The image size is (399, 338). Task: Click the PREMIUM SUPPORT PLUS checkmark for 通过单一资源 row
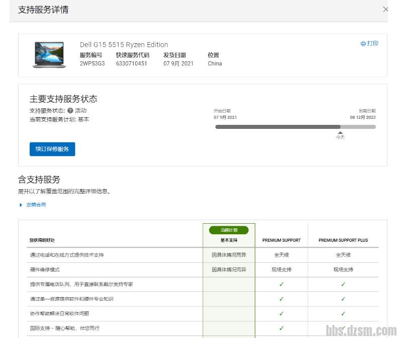343,299
